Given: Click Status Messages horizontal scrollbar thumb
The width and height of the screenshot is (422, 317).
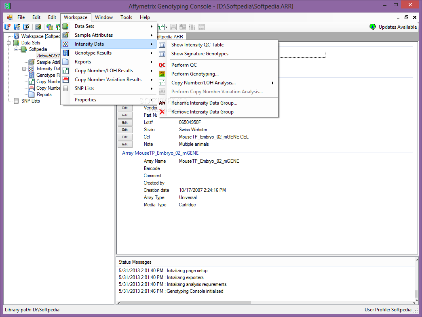Looking at the screenshot, I should click(186, 302).
